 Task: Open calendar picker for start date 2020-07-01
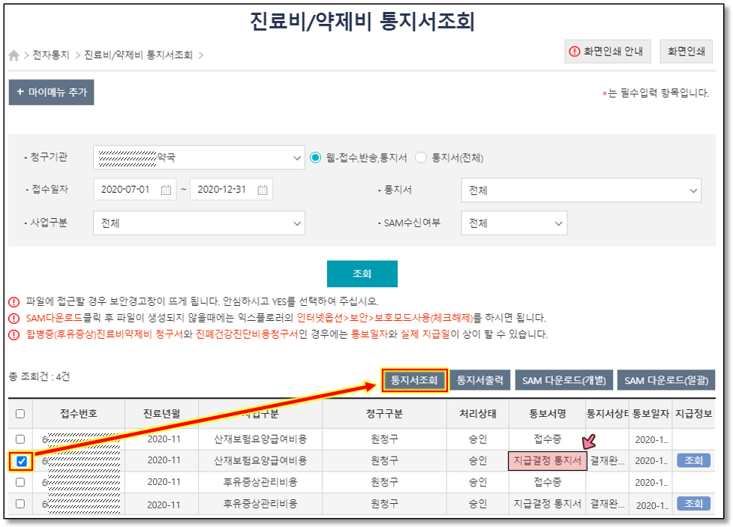[166, 190]
